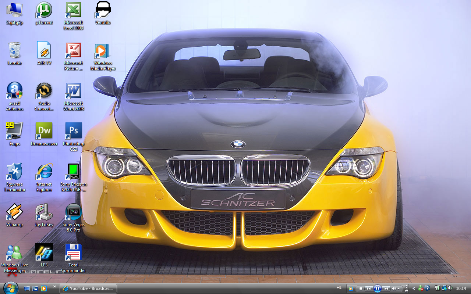Click the power plug battery tray icon

(x=438, y=288)
